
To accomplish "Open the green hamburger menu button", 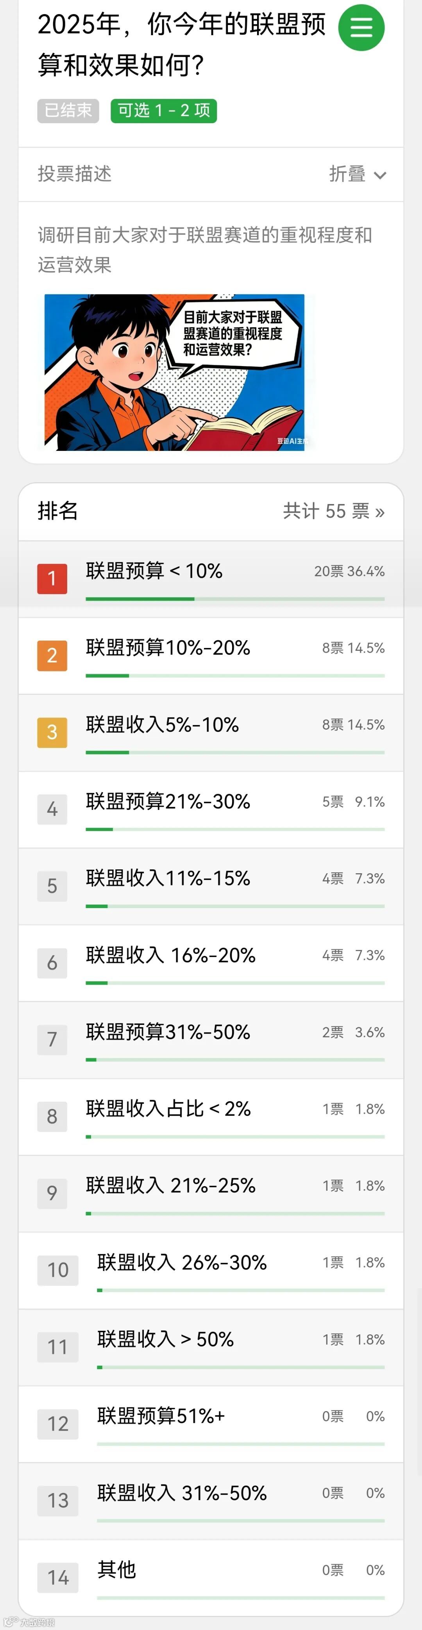I will (361, 27).
